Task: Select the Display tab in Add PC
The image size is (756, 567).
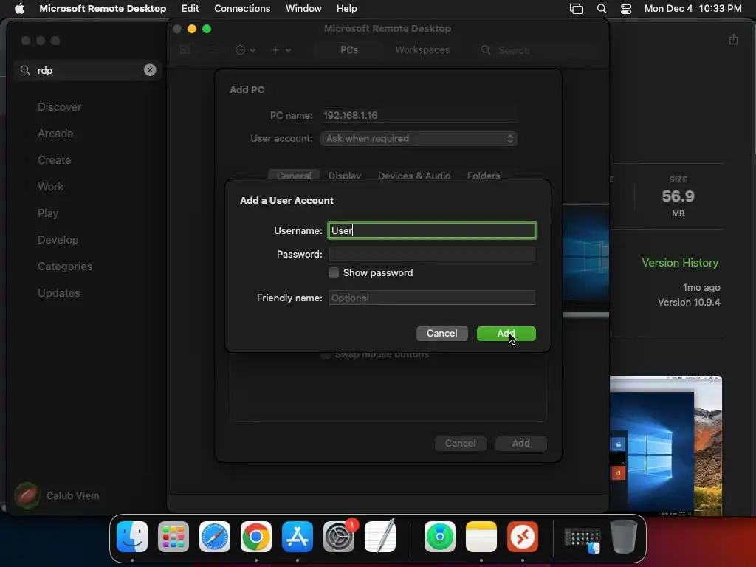Action: point(345,175)
